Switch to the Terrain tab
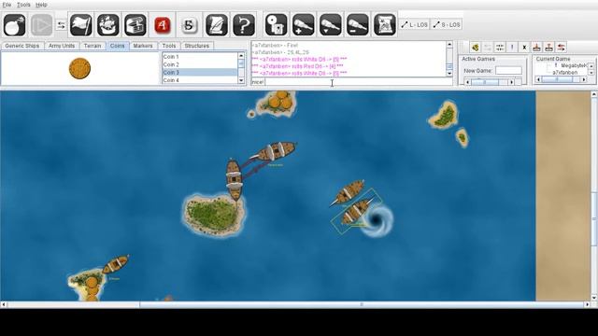This screenshot has height=336, width=598. click(93, 46)
